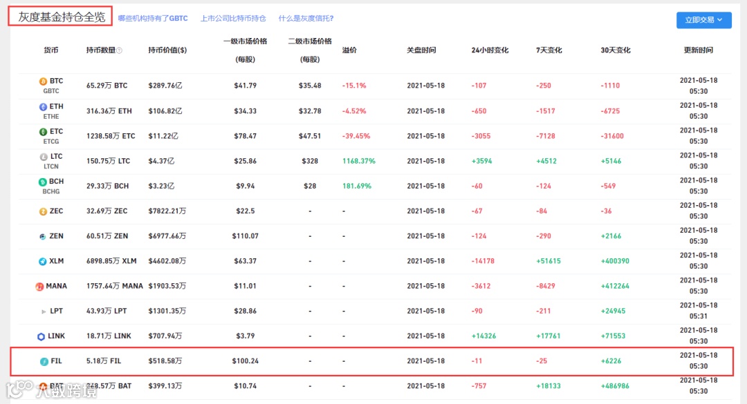Image resolution: width=747 pixels, height=404 pixels.
Task: Click the 二级市场价格 column header
Action: 310,41
